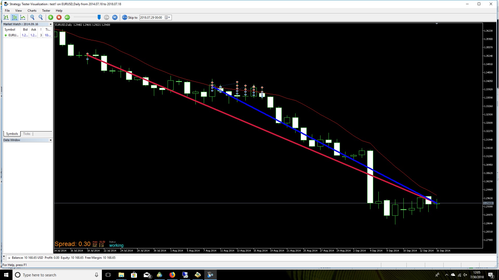Click the Strategy Tester app icon in title bar
The image size is (499, 280).
pos(6,4)
